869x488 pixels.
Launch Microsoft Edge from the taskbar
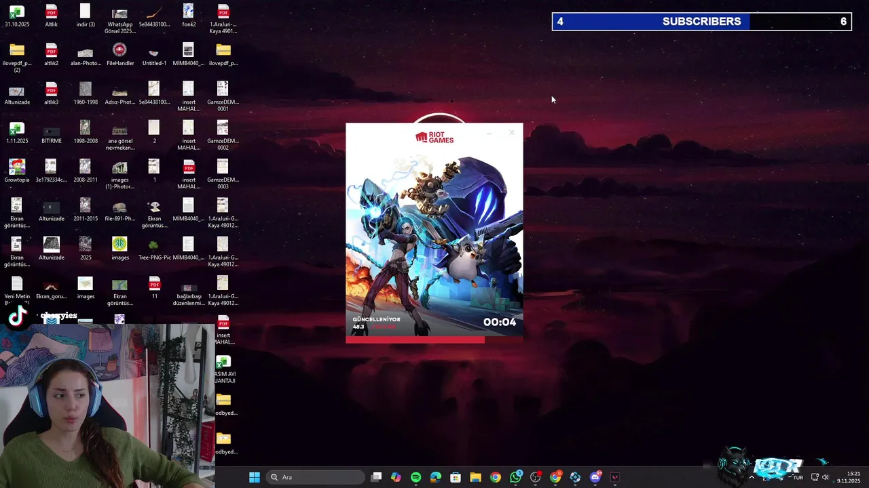tap(435, 477)
